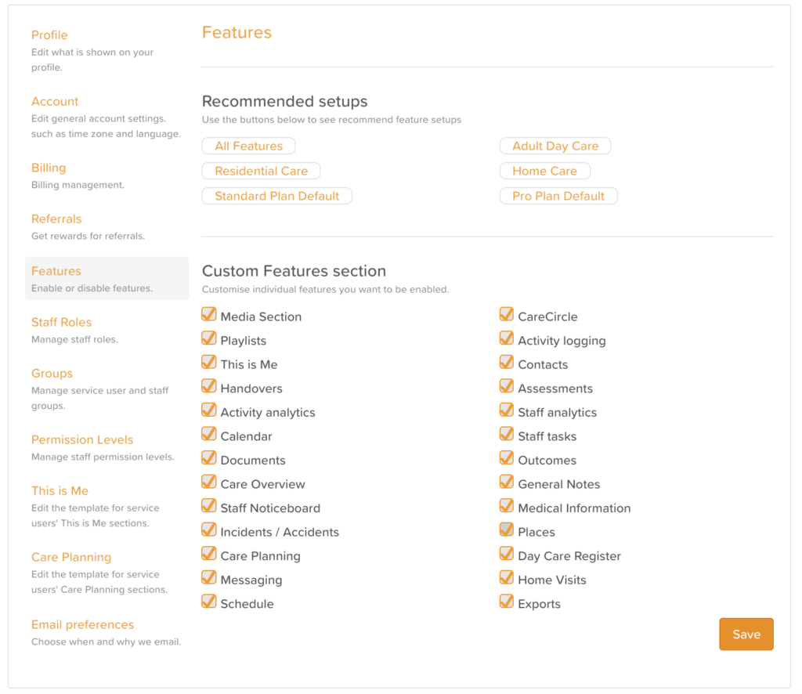Disable the Medical Information checkbox
This screenshot has width=802, height=694.
[507, 507]
